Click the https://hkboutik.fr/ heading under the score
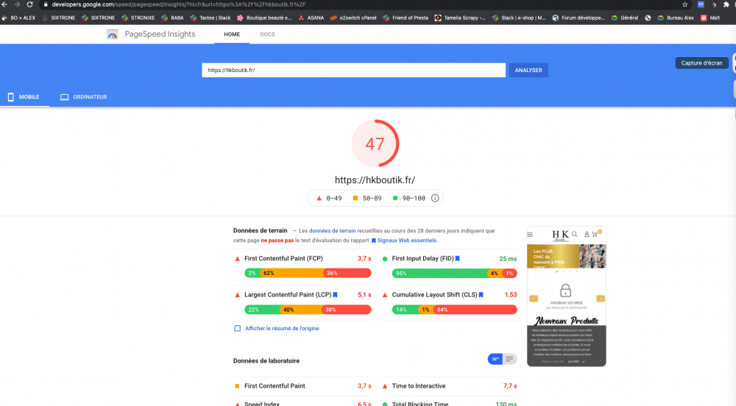 click(x=375, y=180)
